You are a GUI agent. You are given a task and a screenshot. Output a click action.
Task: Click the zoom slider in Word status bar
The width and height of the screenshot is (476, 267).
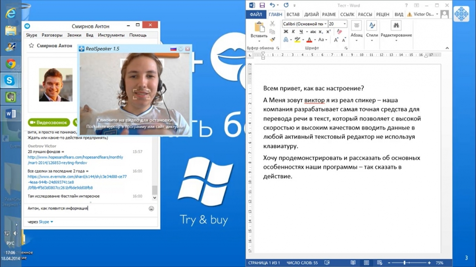click(x=404, y=263)
